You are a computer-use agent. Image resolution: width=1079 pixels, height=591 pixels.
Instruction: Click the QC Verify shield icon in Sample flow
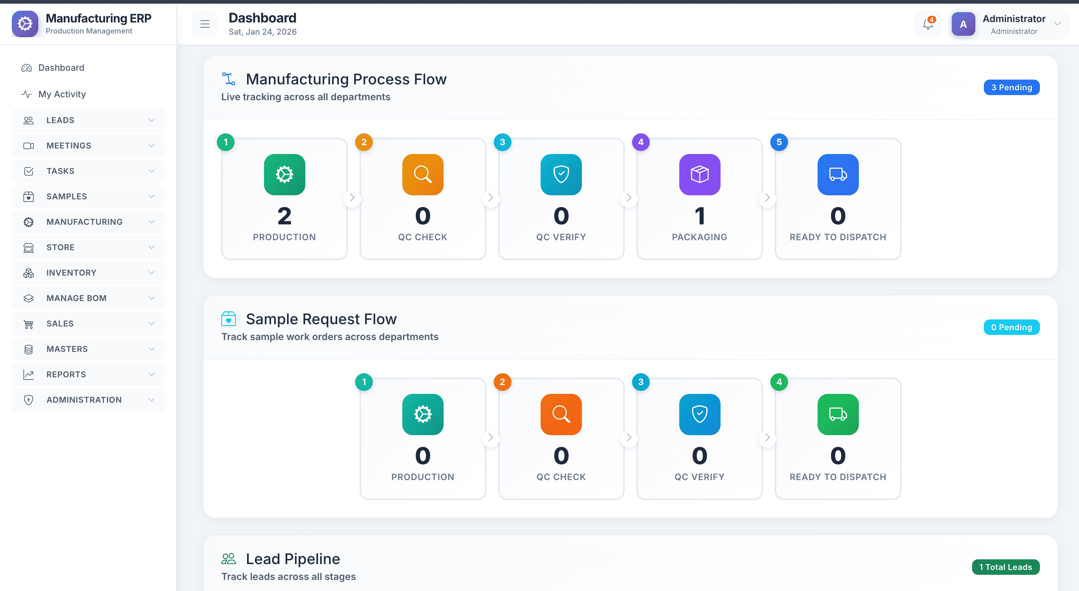pyautogui.click(x=700, y=415)
